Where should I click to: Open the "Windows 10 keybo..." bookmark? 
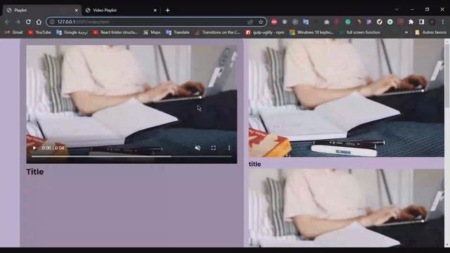point(311,32)
